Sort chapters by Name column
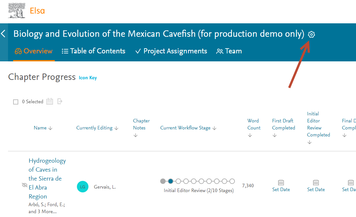 43,128
